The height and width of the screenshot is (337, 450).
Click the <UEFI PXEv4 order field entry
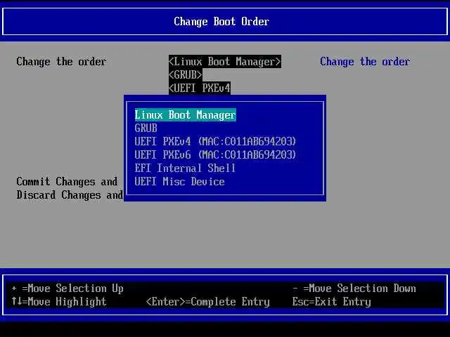pyautogui.click(x=200, y=88)
